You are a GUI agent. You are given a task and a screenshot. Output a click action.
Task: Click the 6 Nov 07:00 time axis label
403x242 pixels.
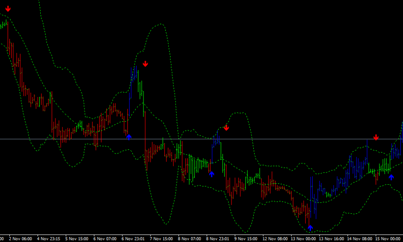tap(105, 239)
